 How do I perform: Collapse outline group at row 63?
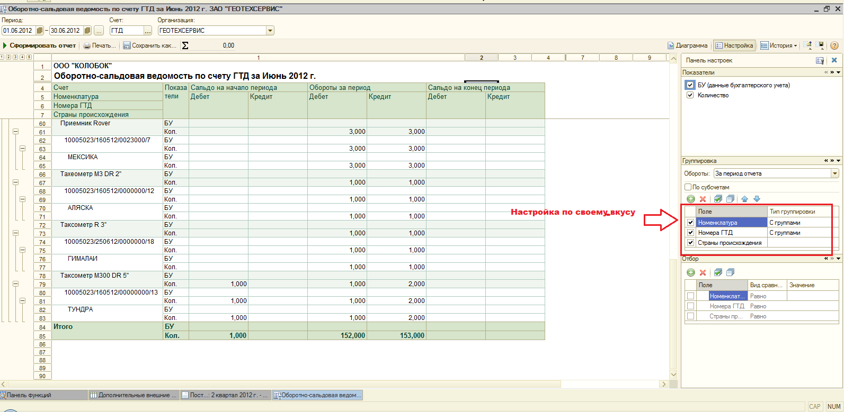22,149
